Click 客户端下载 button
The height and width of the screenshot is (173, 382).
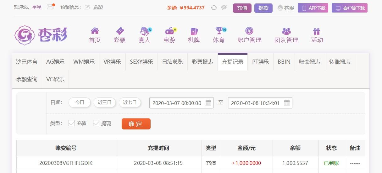[x=350, y=8]
